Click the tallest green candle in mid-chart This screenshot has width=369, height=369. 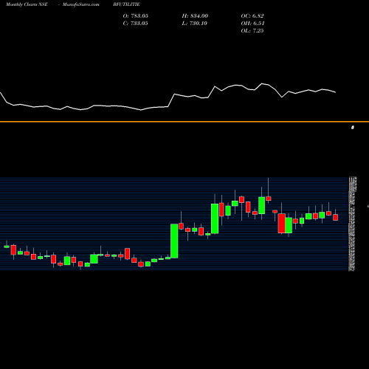(x=174, y=241)
